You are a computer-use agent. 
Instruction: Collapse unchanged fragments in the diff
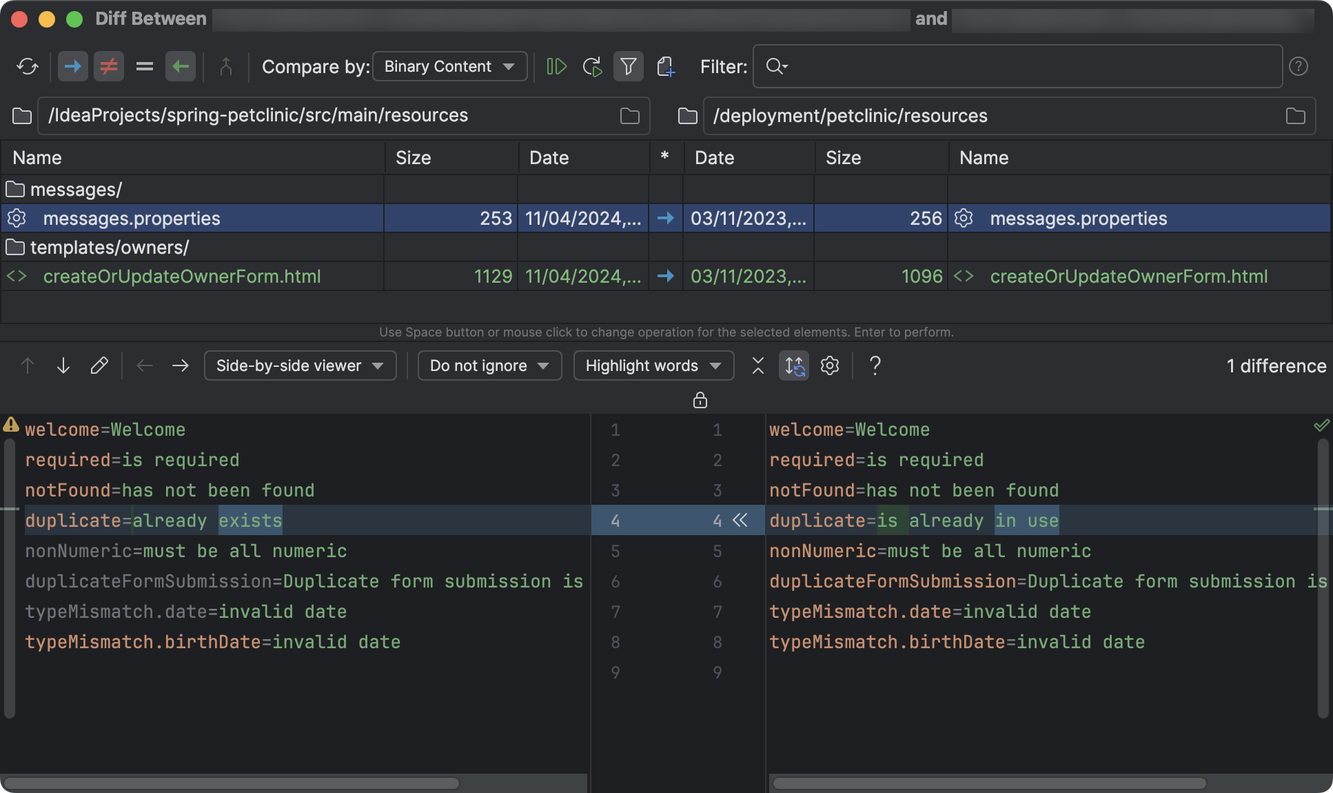coord(757,365)
